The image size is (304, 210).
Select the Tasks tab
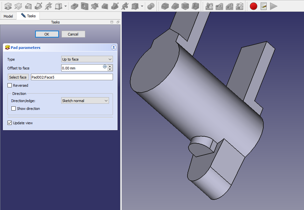(x=28, y=16)
